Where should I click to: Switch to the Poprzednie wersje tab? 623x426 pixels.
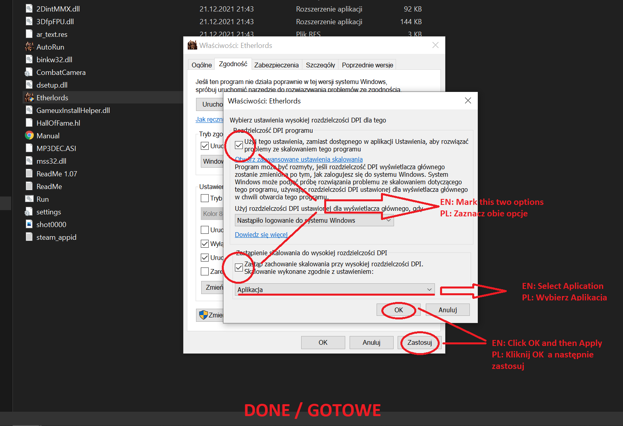tap(367, 65)
